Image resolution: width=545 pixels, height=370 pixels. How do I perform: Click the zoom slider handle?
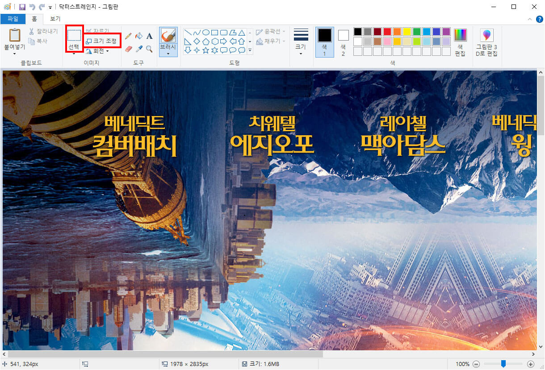503,364
